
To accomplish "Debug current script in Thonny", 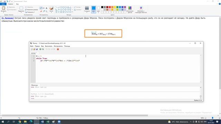I will [x=43, y=49].
